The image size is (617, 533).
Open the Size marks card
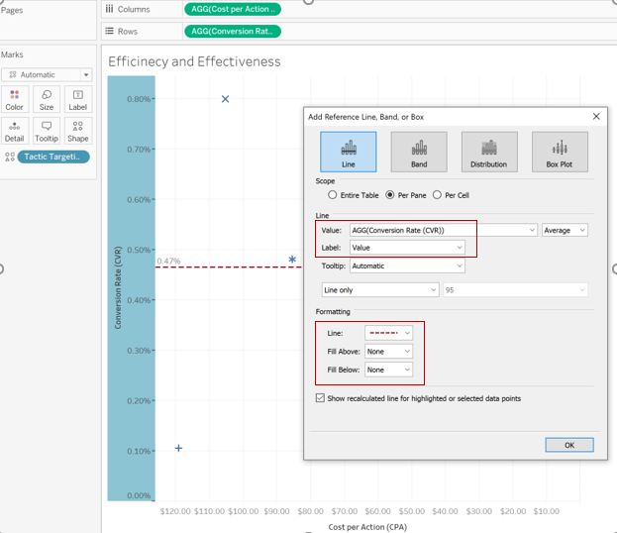[47, 100]
